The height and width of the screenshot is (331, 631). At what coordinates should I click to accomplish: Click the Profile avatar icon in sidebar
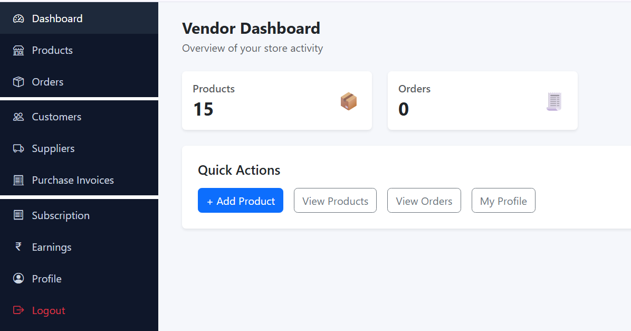click(x=18, y=279)
